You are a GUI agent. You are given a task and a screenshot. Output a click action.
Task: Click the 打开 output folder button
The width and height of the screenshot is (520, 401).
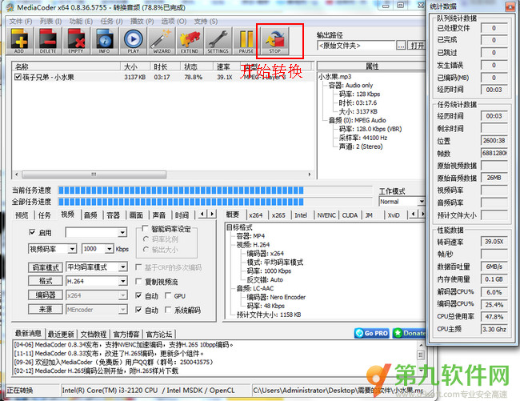(417, 46)
